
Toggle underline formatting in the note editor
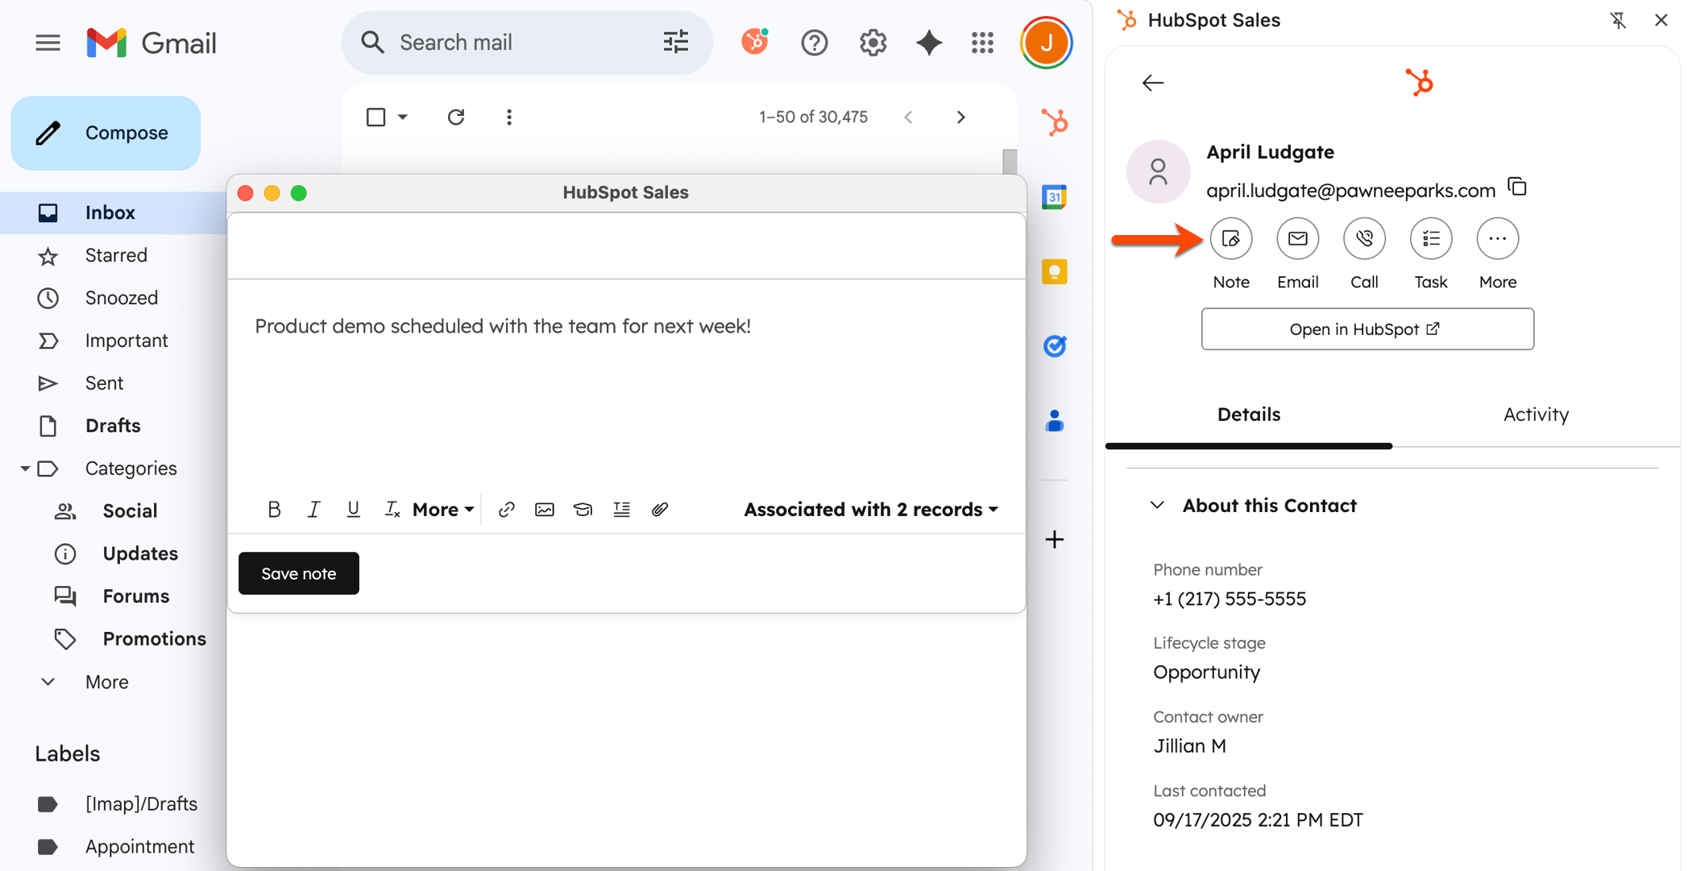click(x=353, y=509)
